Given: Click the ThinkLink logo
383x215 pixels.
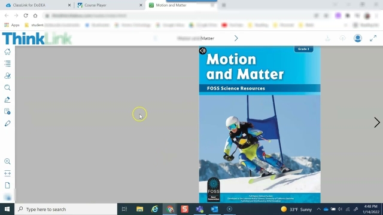Looking at the screenshot, I should point(37,38).
